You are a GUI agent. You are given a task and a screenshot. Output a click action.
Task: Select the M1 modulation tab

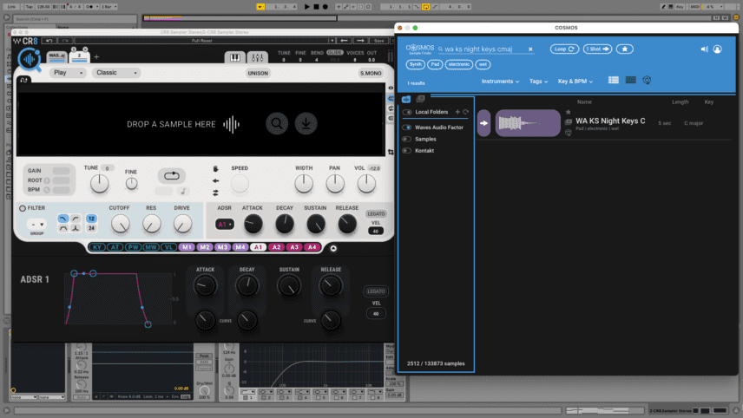[x=187, y=247]
